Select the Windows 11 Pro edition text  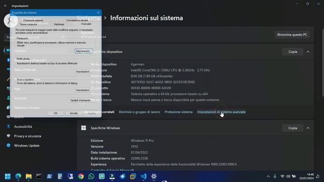tap(142, 141)
